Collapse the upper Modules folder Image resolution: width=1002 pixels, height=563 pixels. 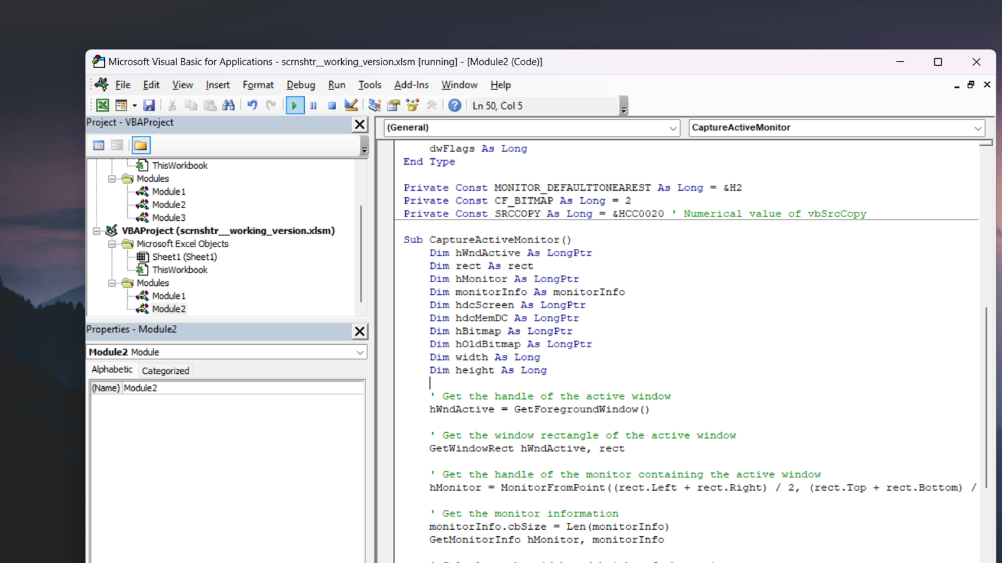coord(112,179)
